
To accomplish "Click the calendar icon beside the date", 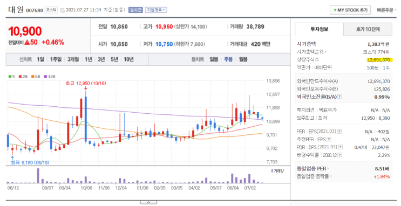I will [x=62, y=10].
